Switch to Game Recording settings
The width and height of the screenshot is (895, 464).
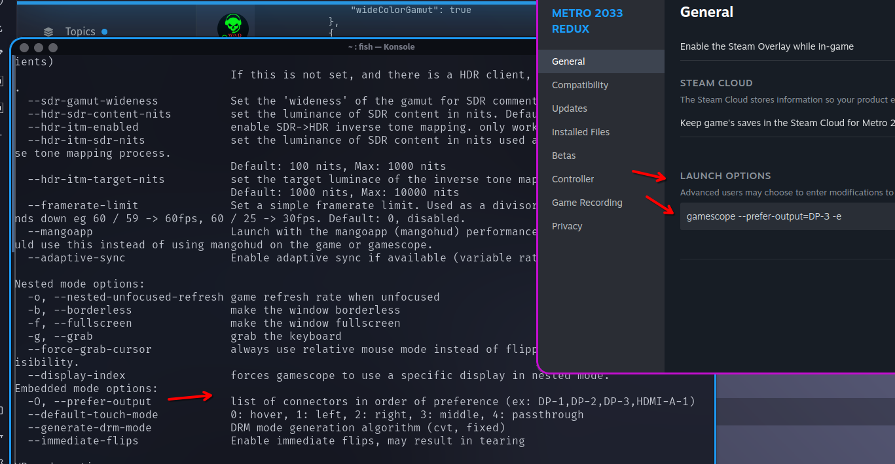(x=587, y=203)
